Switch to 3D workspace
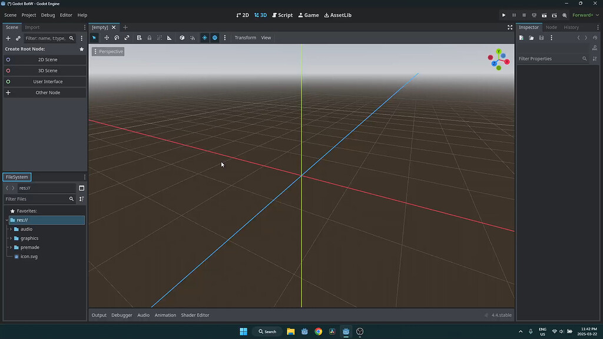 [260, 15]
